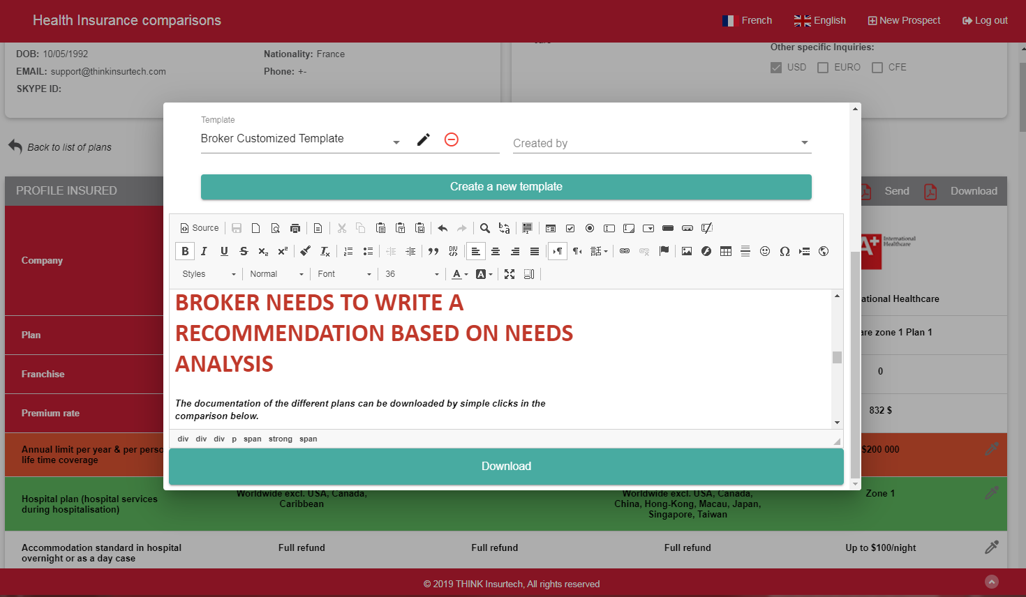Click the insert link icon
Viewport: 1026px width, 597px height.
[625, 252]
